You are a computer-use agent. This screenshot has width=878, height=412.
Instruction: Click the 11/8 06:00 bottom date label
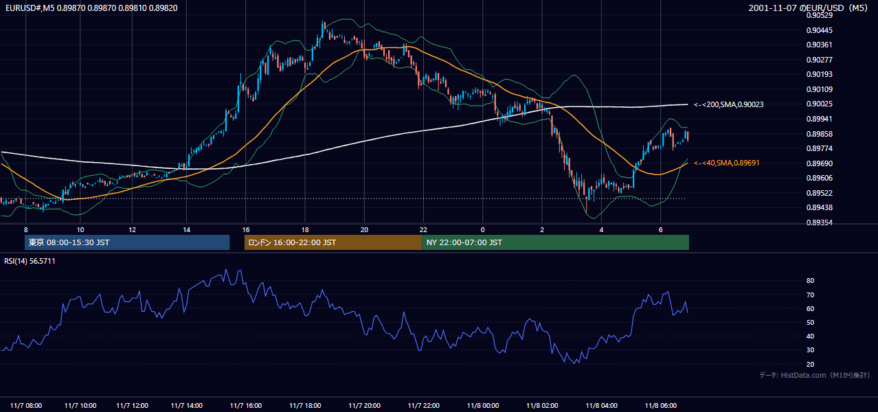click(661, 405)
